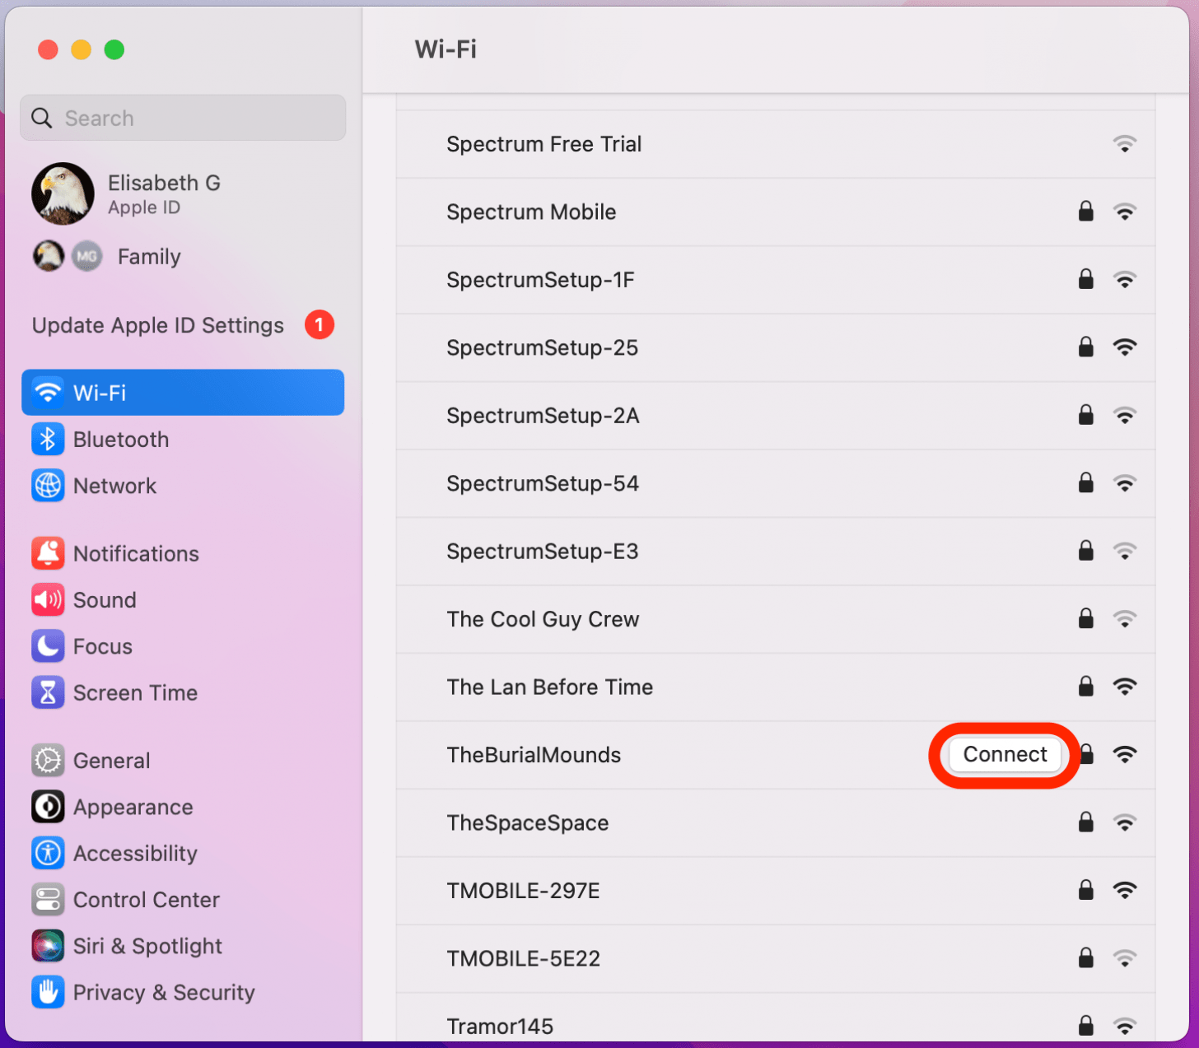Select The Cool Guy Crew network
Screen dimensions: 1199x1048
pos(776,619)
